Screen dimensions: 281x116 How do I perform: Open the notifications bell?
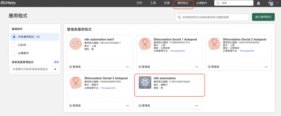click(258, 3)
